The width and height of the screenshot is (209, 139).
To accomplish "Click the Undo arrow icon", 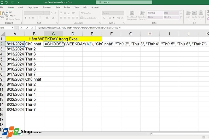I will (6, 2).
